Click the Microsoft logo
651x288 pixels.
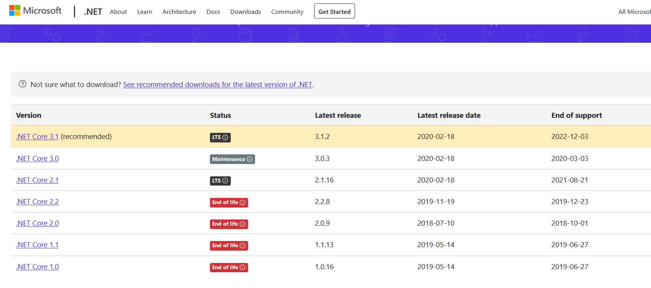click(35, 11)
